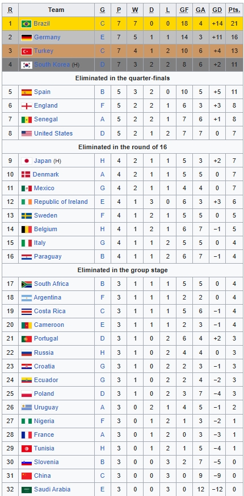Click the Pts. column header
This screenshot has height=496, width=244.
pyautogui.click(x=234, y=10)
